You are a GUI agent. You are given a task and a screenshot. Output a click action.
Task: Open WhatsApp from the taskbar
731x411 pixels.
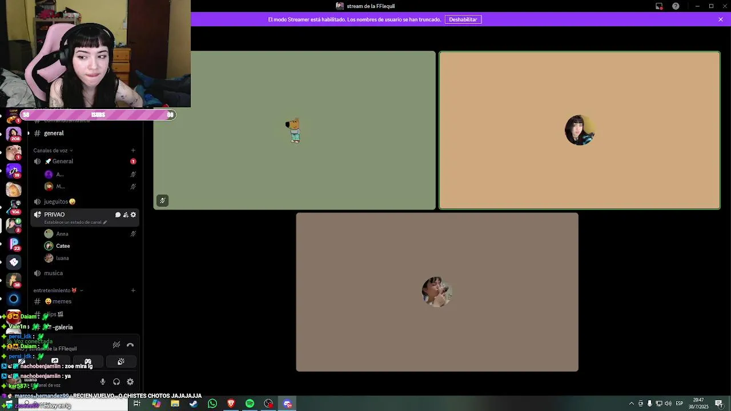coord(212,404)
